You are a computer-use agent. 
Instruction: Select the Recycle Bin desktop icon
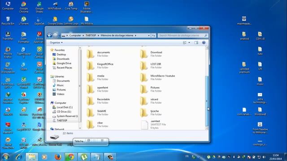click(8, 21)
